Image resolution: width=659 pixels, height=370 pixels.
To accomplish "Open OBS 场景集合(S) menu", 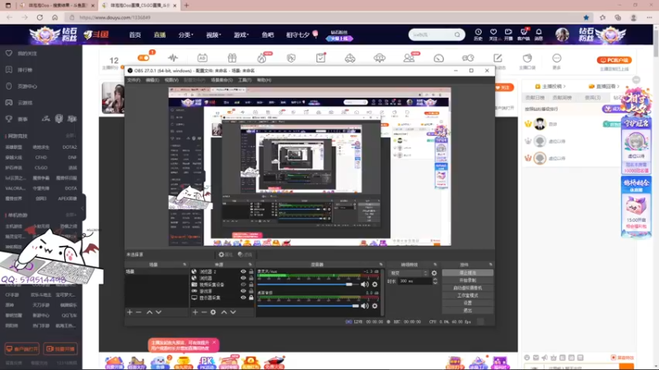I will 222,80.
